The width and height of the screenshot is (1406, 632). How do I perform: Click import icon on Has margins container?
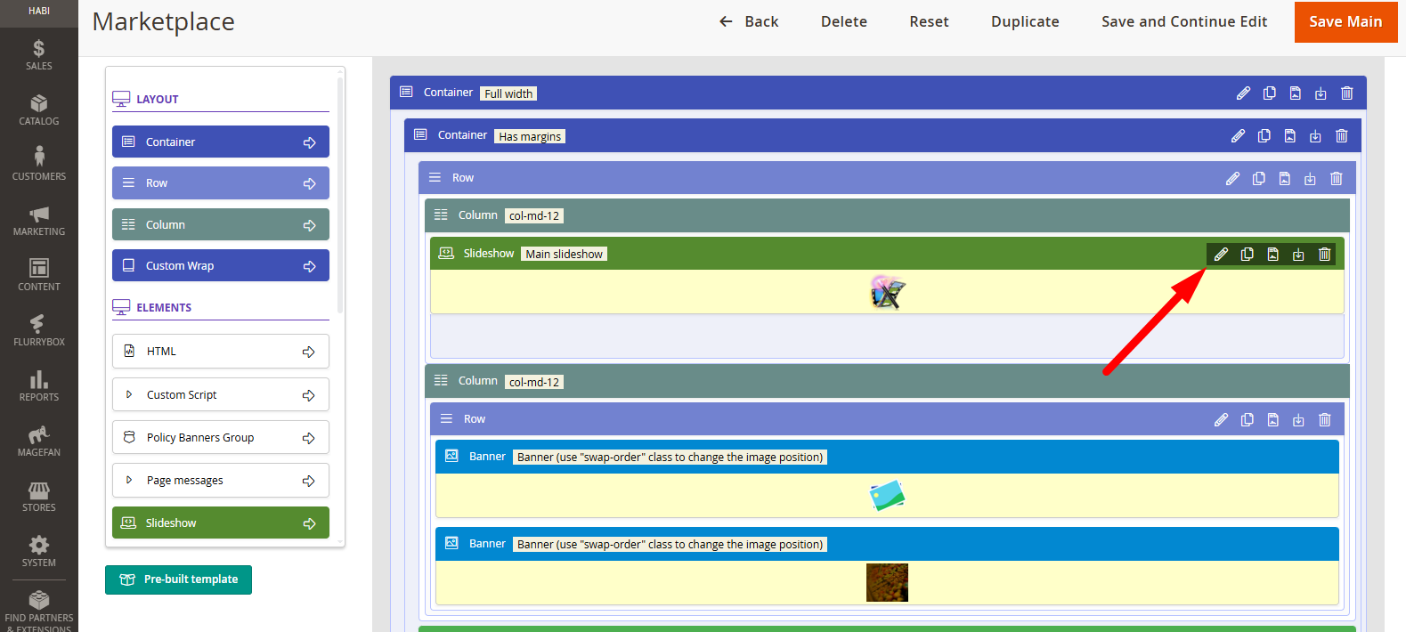click(x=1315, y=136)
